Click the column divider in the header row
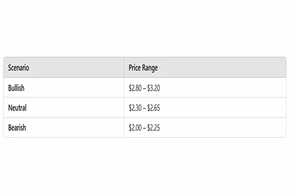 [124, 68]
